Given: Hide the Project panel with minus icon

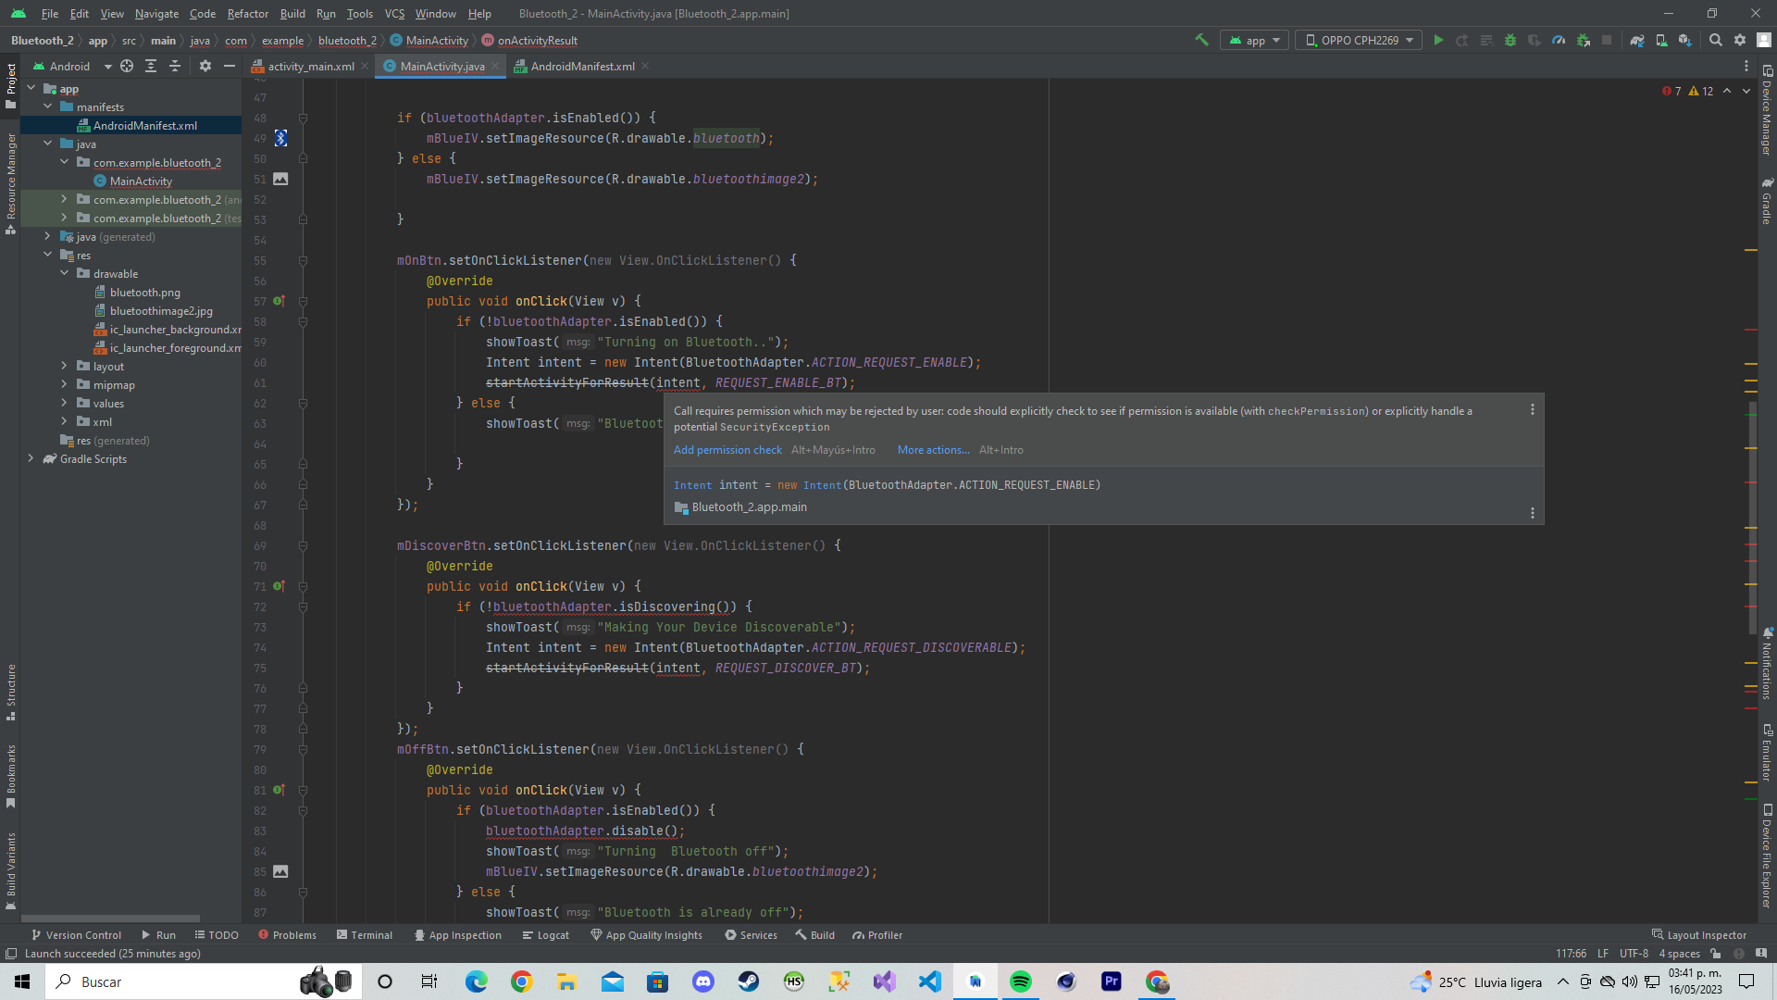Looking at the screenshot, I should point(230,66).
